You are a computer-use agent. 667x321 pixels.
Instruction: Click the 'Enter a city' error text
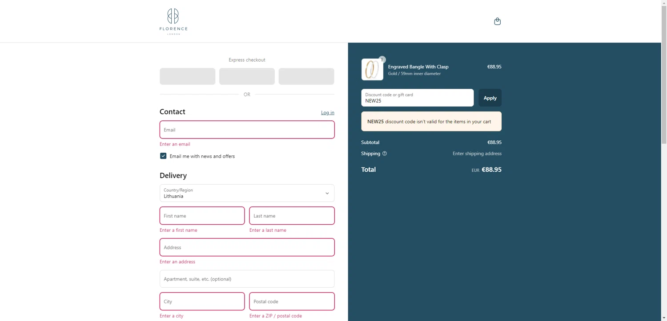[x=171, y=316]
